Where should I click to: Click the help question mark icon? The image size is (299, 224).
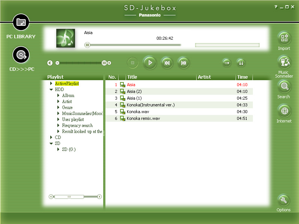coord(276,7)
